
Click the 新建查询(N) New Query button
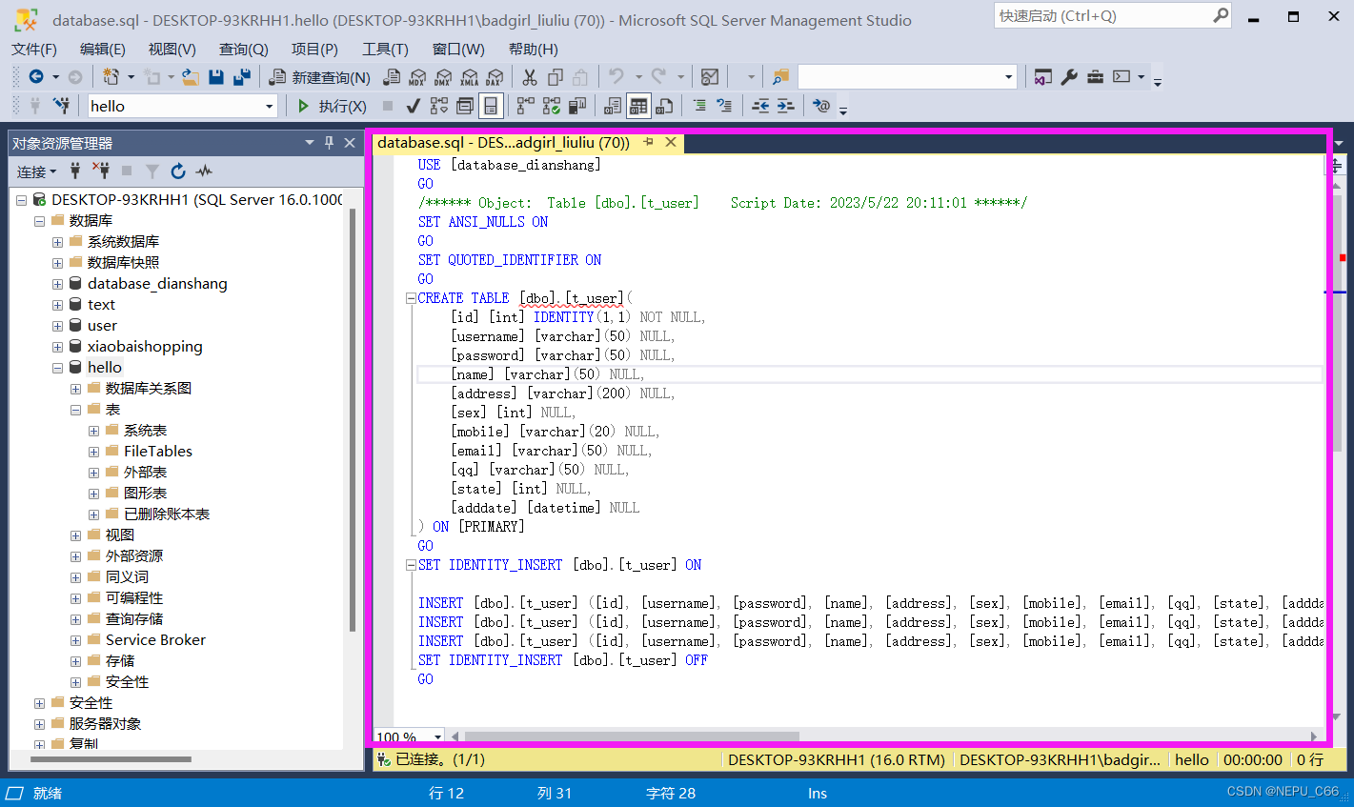pos(320,77)
